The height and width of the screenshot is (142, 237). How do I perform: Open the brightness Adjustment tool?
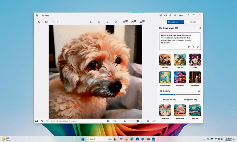99,22
